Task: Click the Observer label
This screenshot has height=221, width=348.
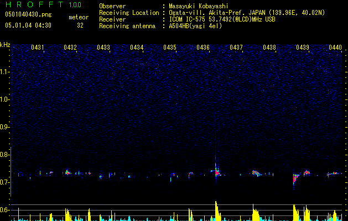Action: [112, 6]
